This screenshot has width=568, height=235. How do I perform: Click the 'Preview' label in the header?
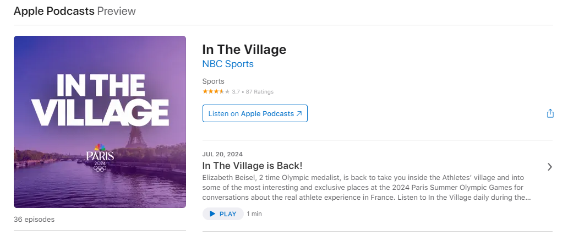tap(116, 11)
